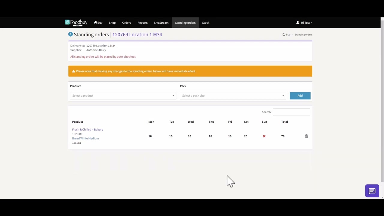Click product code 102031C
Screen dimensions: 384x216
[78, 134]
